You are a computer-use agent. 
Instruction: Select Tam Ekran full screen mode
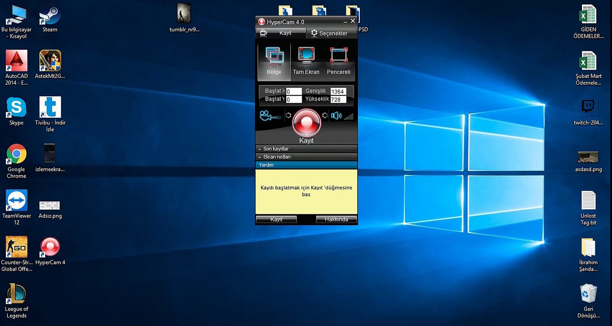click(x=306, y=61)
